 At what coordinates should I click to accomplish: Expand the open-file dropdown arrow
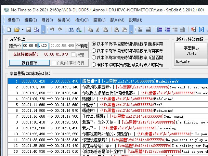pyautogui.click(x=22, y=30)
